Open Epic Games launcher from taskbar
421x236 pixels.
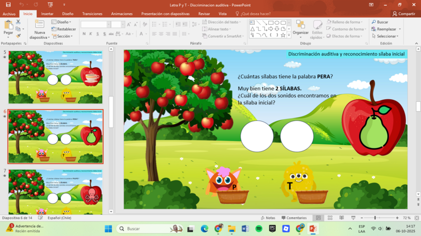click(273, 229)
